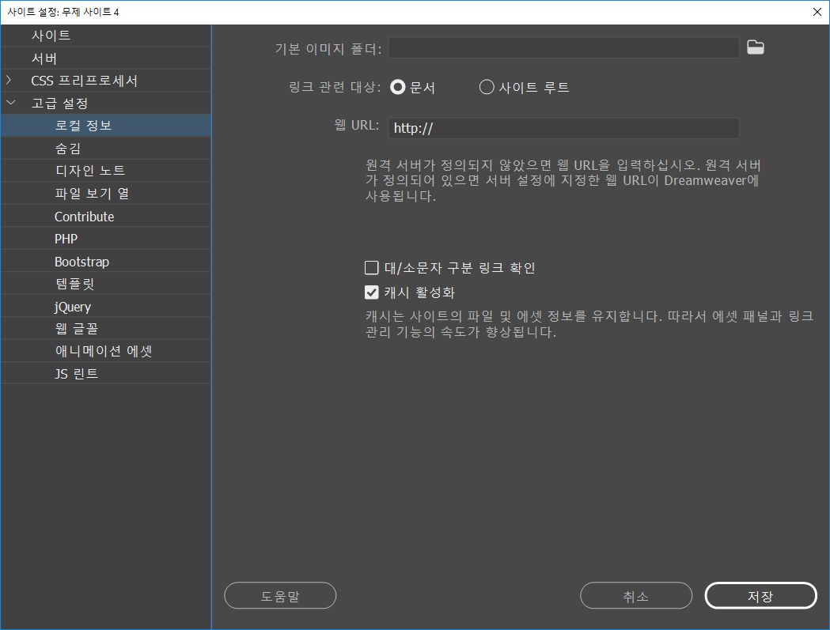Click the 취소 button
The height and width of the screenshot is (630, 830).
click(635, 595)
